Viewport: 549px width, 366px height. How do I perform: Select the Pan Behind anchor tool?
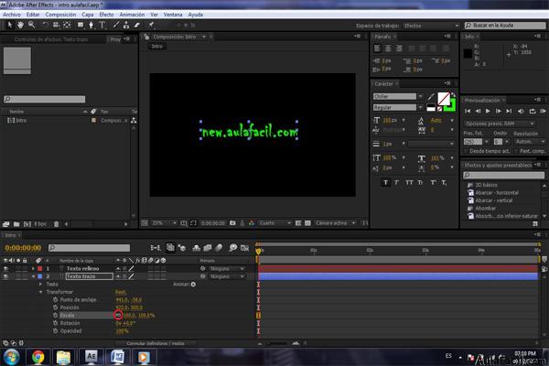click(67, 25)
